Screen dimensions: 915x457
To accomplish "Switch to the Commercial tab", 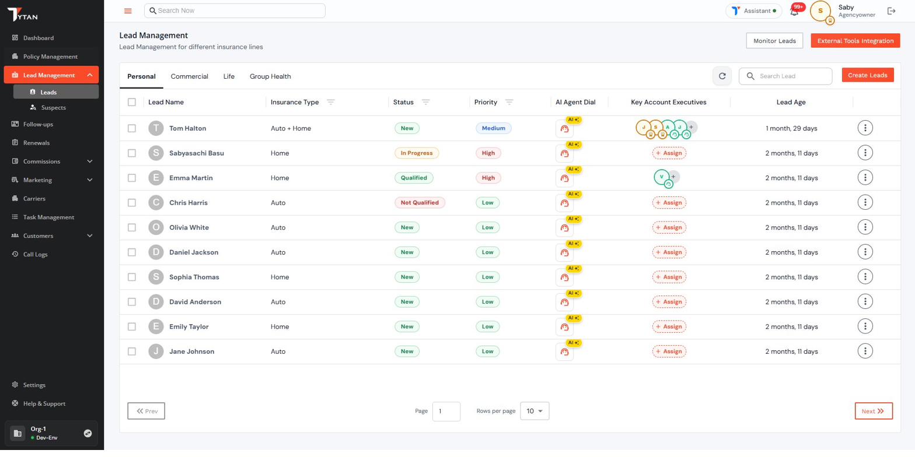I will [189, 76].
